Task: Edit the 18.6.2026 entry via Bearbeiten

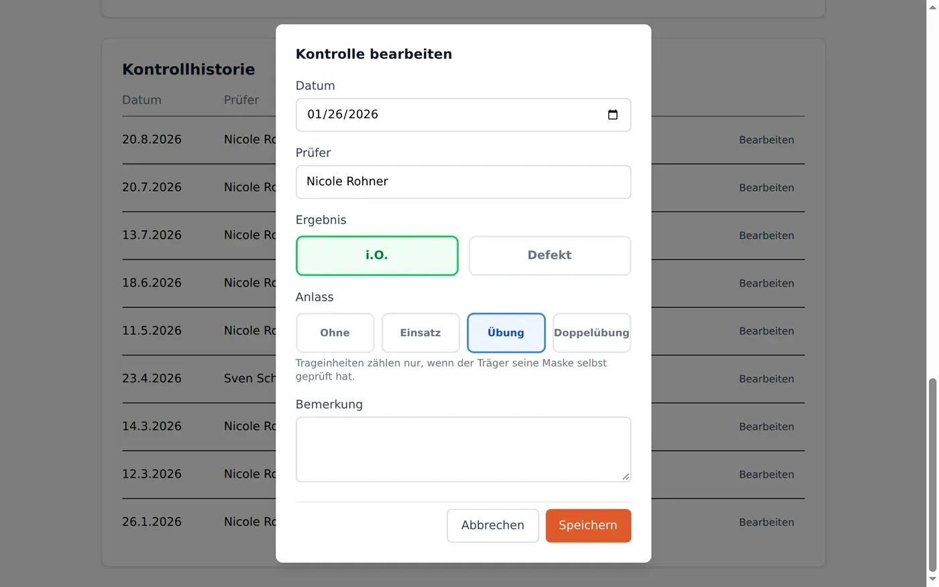Action: coord(767,283)
